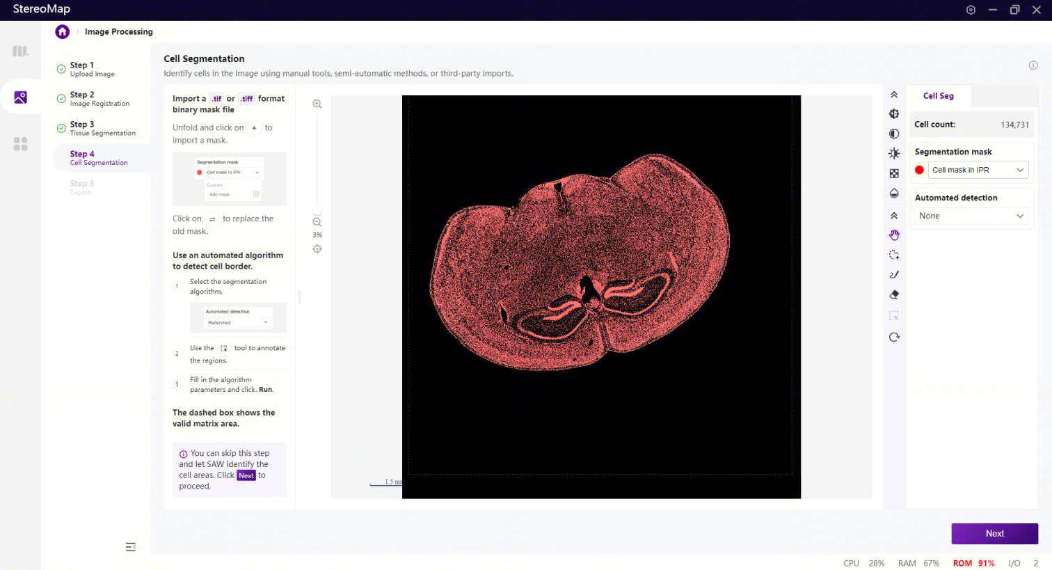Viewport: 1052px width, 570px height.
Task: Switch to the Cell Seg tab
Action: tap(938, 96)
